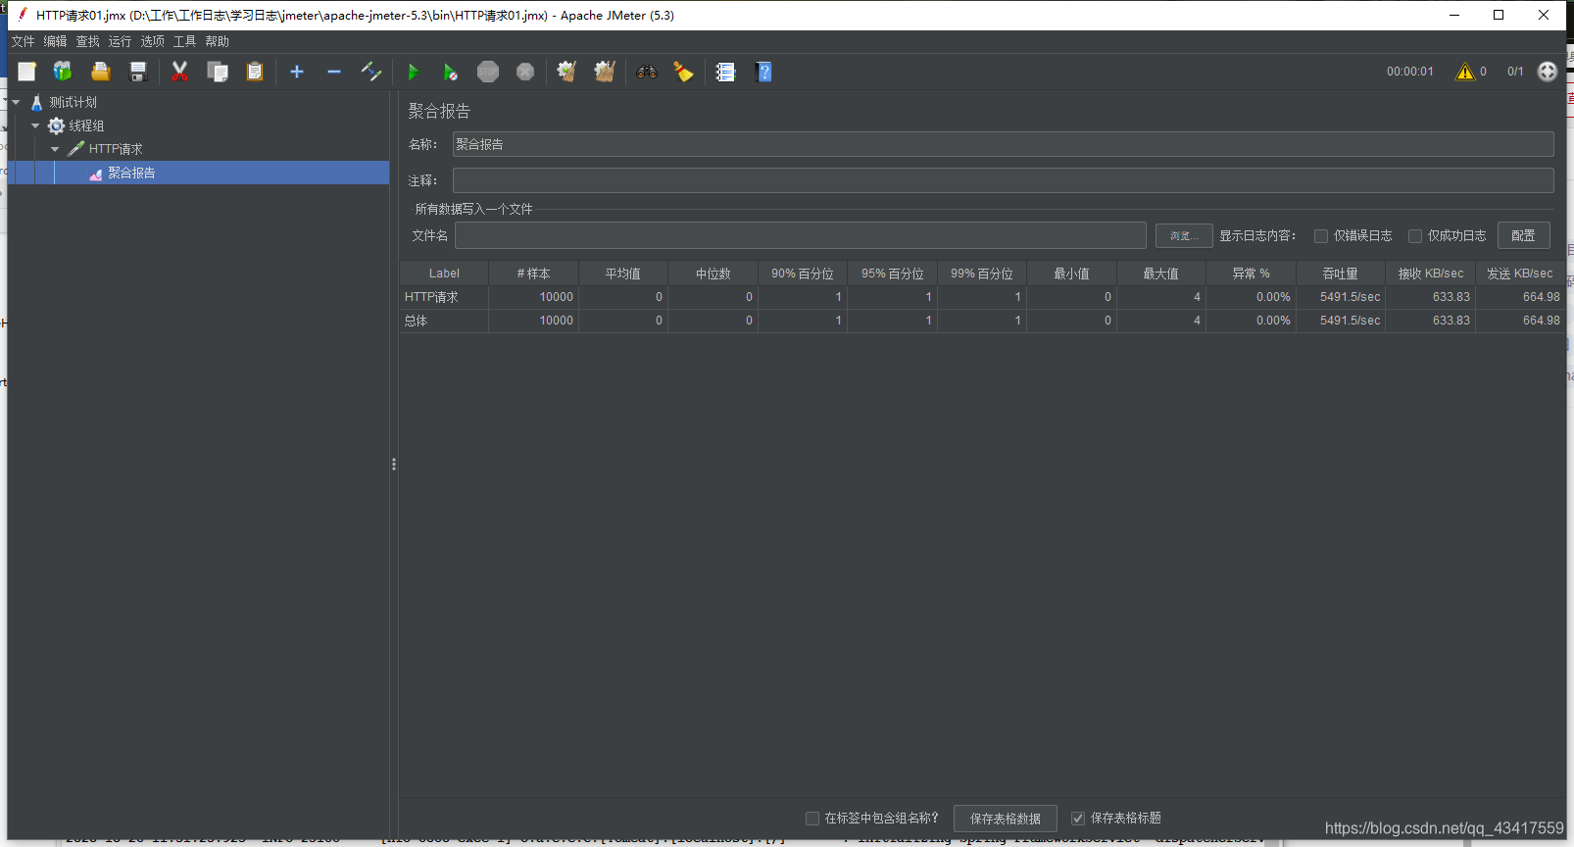Click the Shutdown test icon
This screenshot has height=847, width=1574.
525,72
